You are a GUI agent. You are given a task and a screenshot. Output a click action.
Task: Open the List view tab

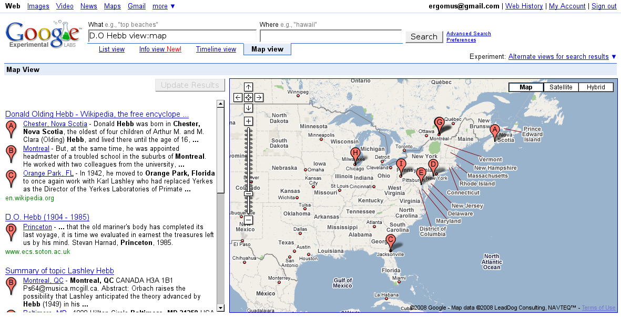click(x=111, y=49)
